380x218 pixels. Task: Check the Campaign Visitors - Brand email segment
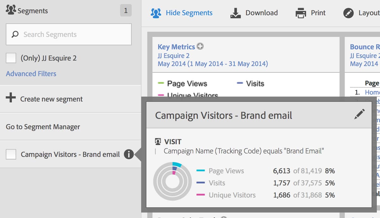click(x=11, y=154)
